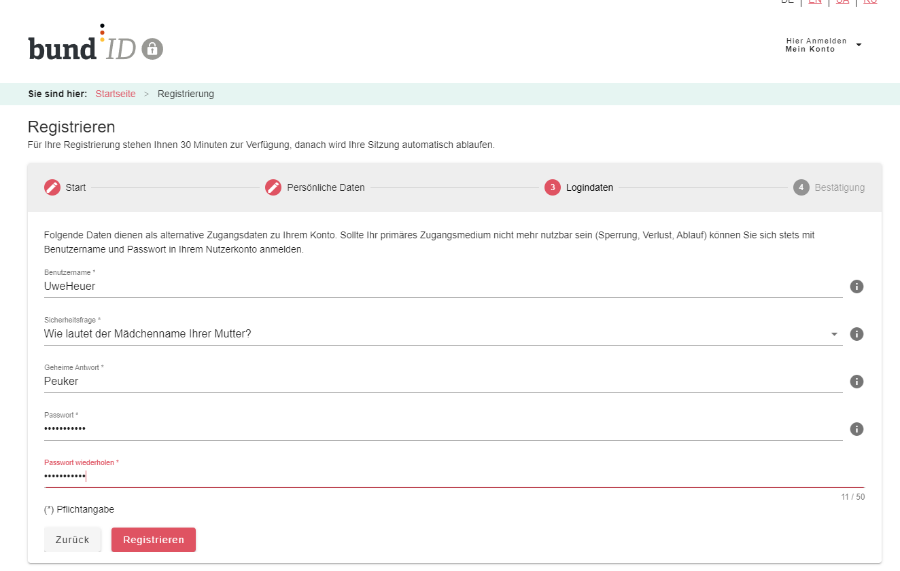Click the Hier Anmelden Mein Konto menu

click(x=816, y=45)
